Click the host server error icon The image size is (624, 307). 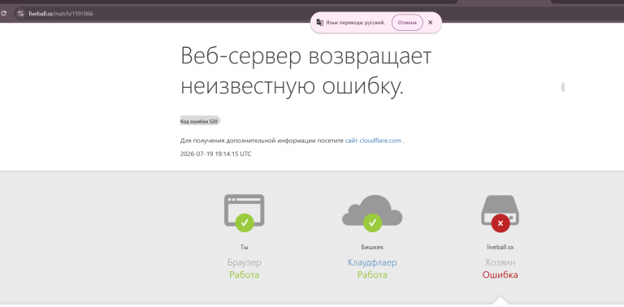[x=500, y=214]
